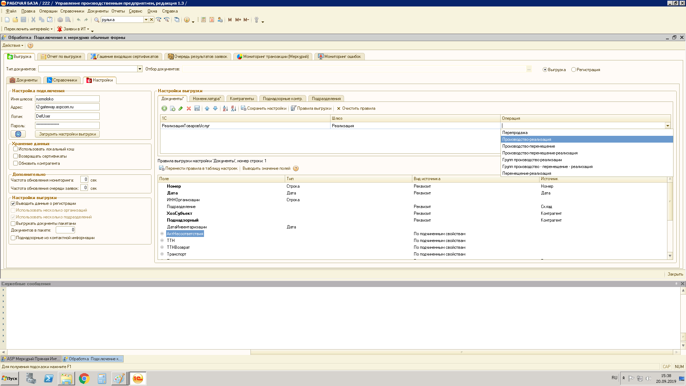Toggle 'Выгружать документы пакетами' checkbox
This screenshot has height=386, width=686.
[x=13, y=223]
